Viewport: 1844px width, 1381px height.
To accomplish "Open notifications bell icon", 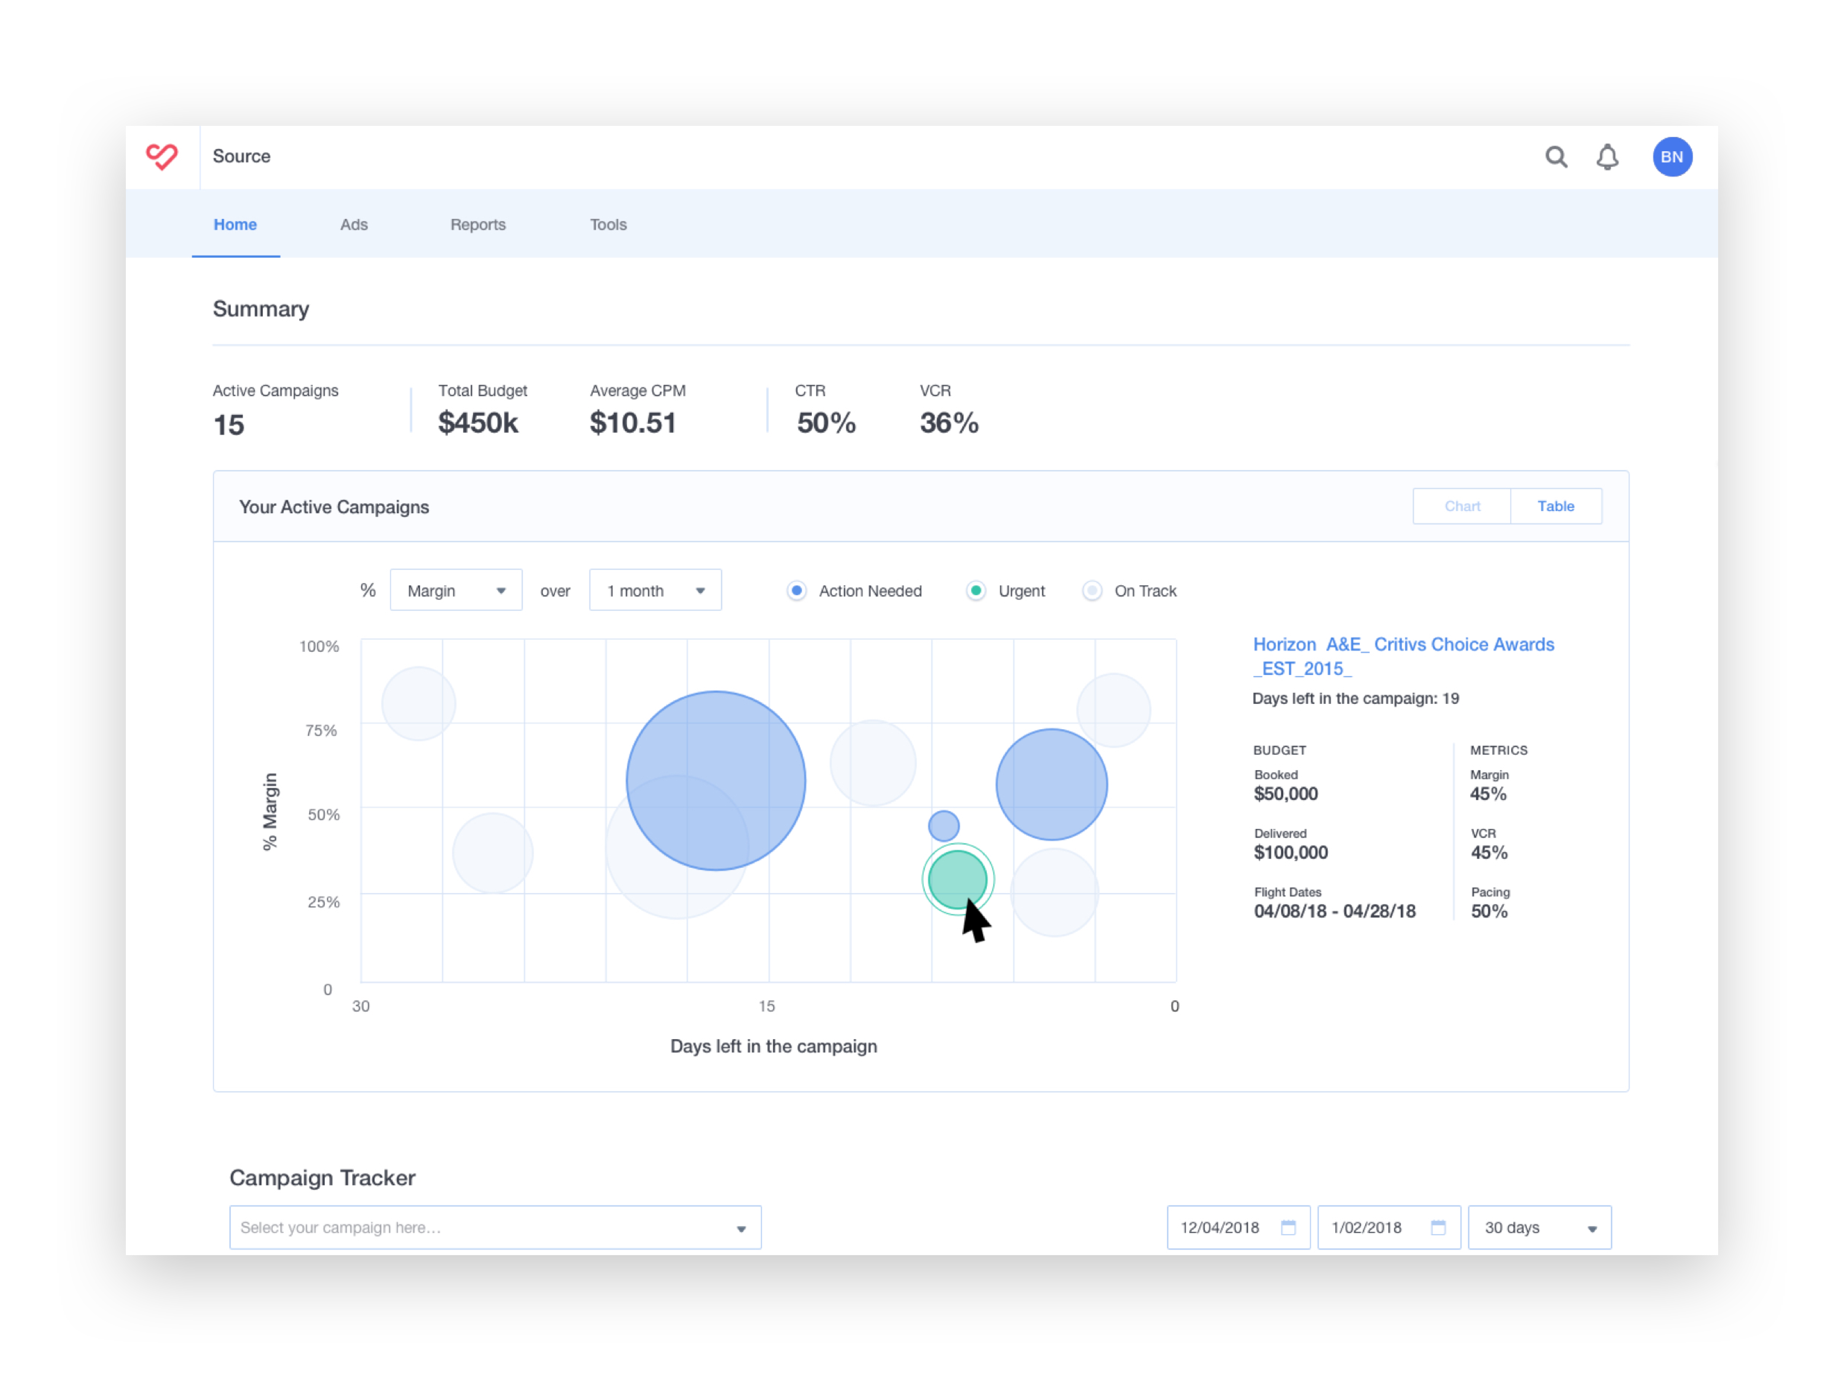I will coord(1606,157).
